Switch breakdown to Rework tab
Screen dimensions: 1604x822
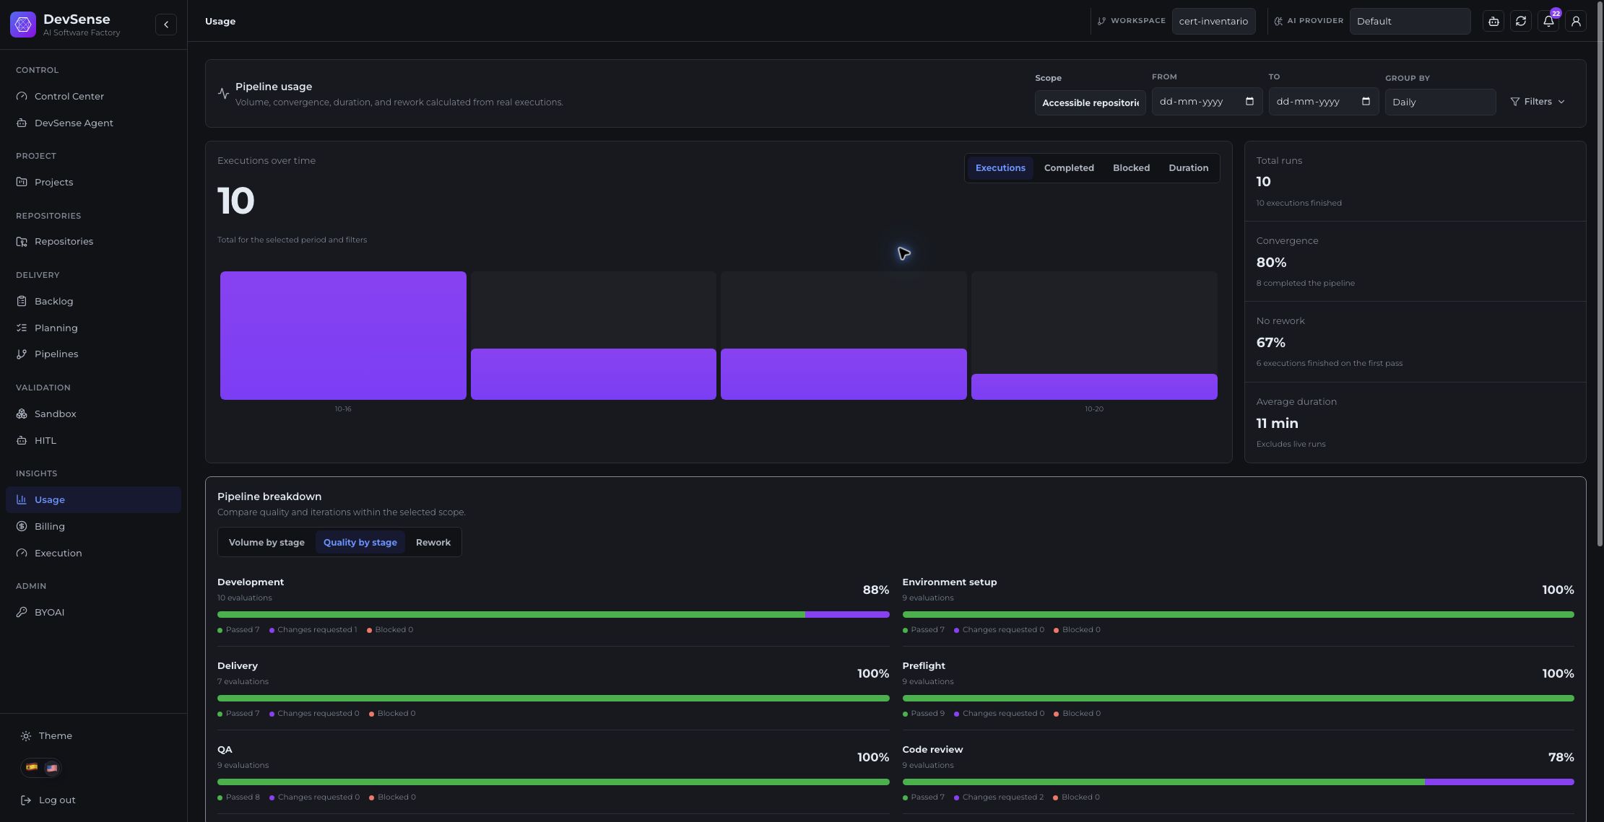433,543
